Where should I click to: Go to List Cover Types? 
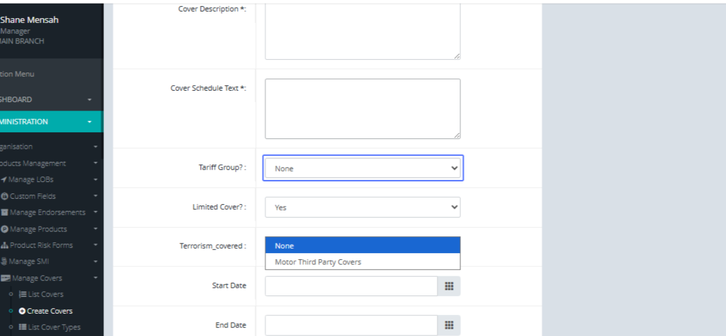click(x=53, y=328)
